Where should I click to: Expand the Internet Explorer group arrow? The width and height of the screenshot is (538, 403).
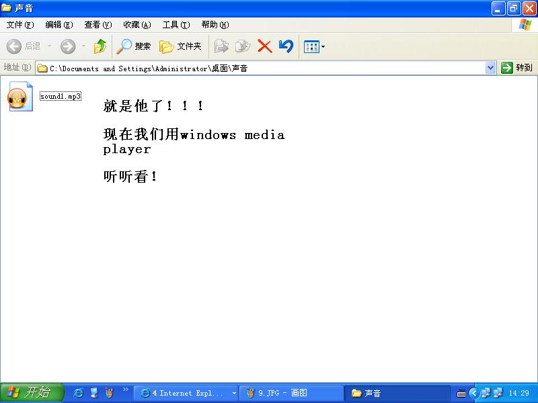(234, 393)
